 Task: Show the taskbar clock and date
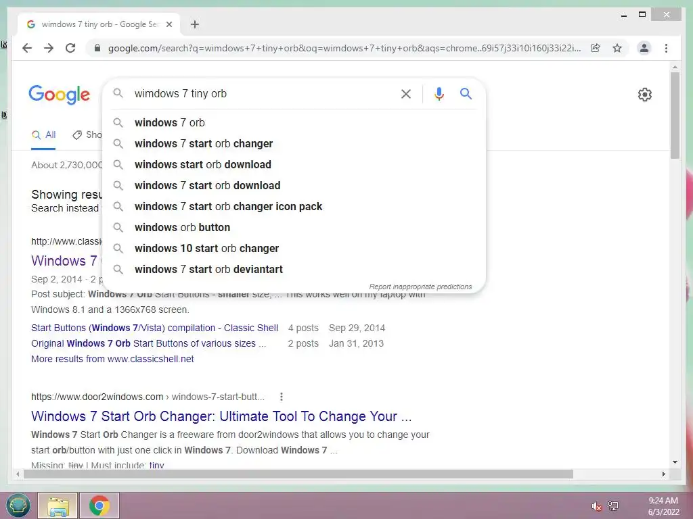tap(663, 506)
